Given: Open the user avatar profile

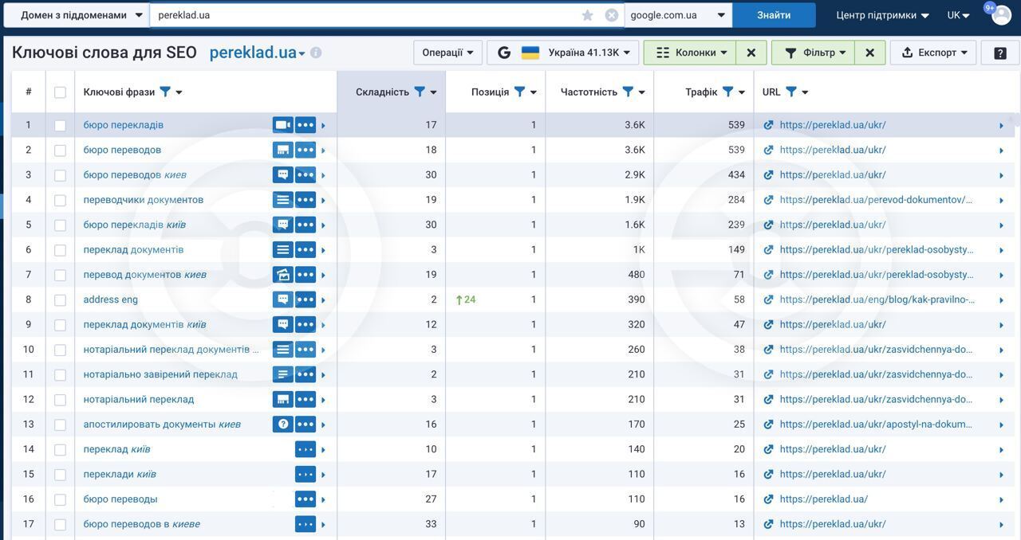Looking at the screenshot, I should pos(1001,14).
